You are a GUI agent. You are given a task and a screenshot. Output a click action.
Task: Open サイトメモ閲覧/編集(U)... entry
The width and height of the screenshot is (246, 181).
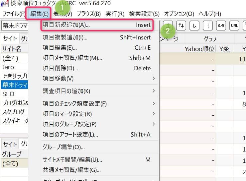(x=97, y=160)
